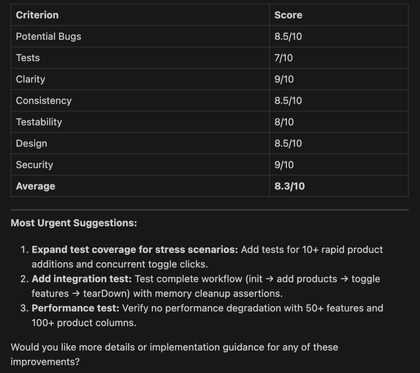Select the Expand test coverage suggestion title

click(135, 250)
